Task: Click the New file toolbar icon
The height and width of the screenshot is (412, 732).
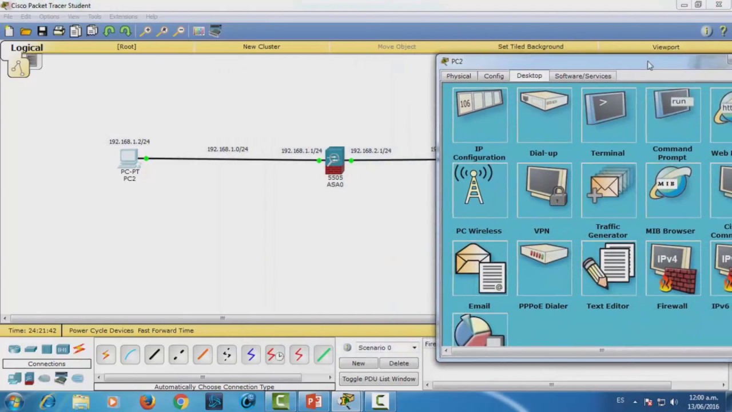Action: tap(9, 31)
